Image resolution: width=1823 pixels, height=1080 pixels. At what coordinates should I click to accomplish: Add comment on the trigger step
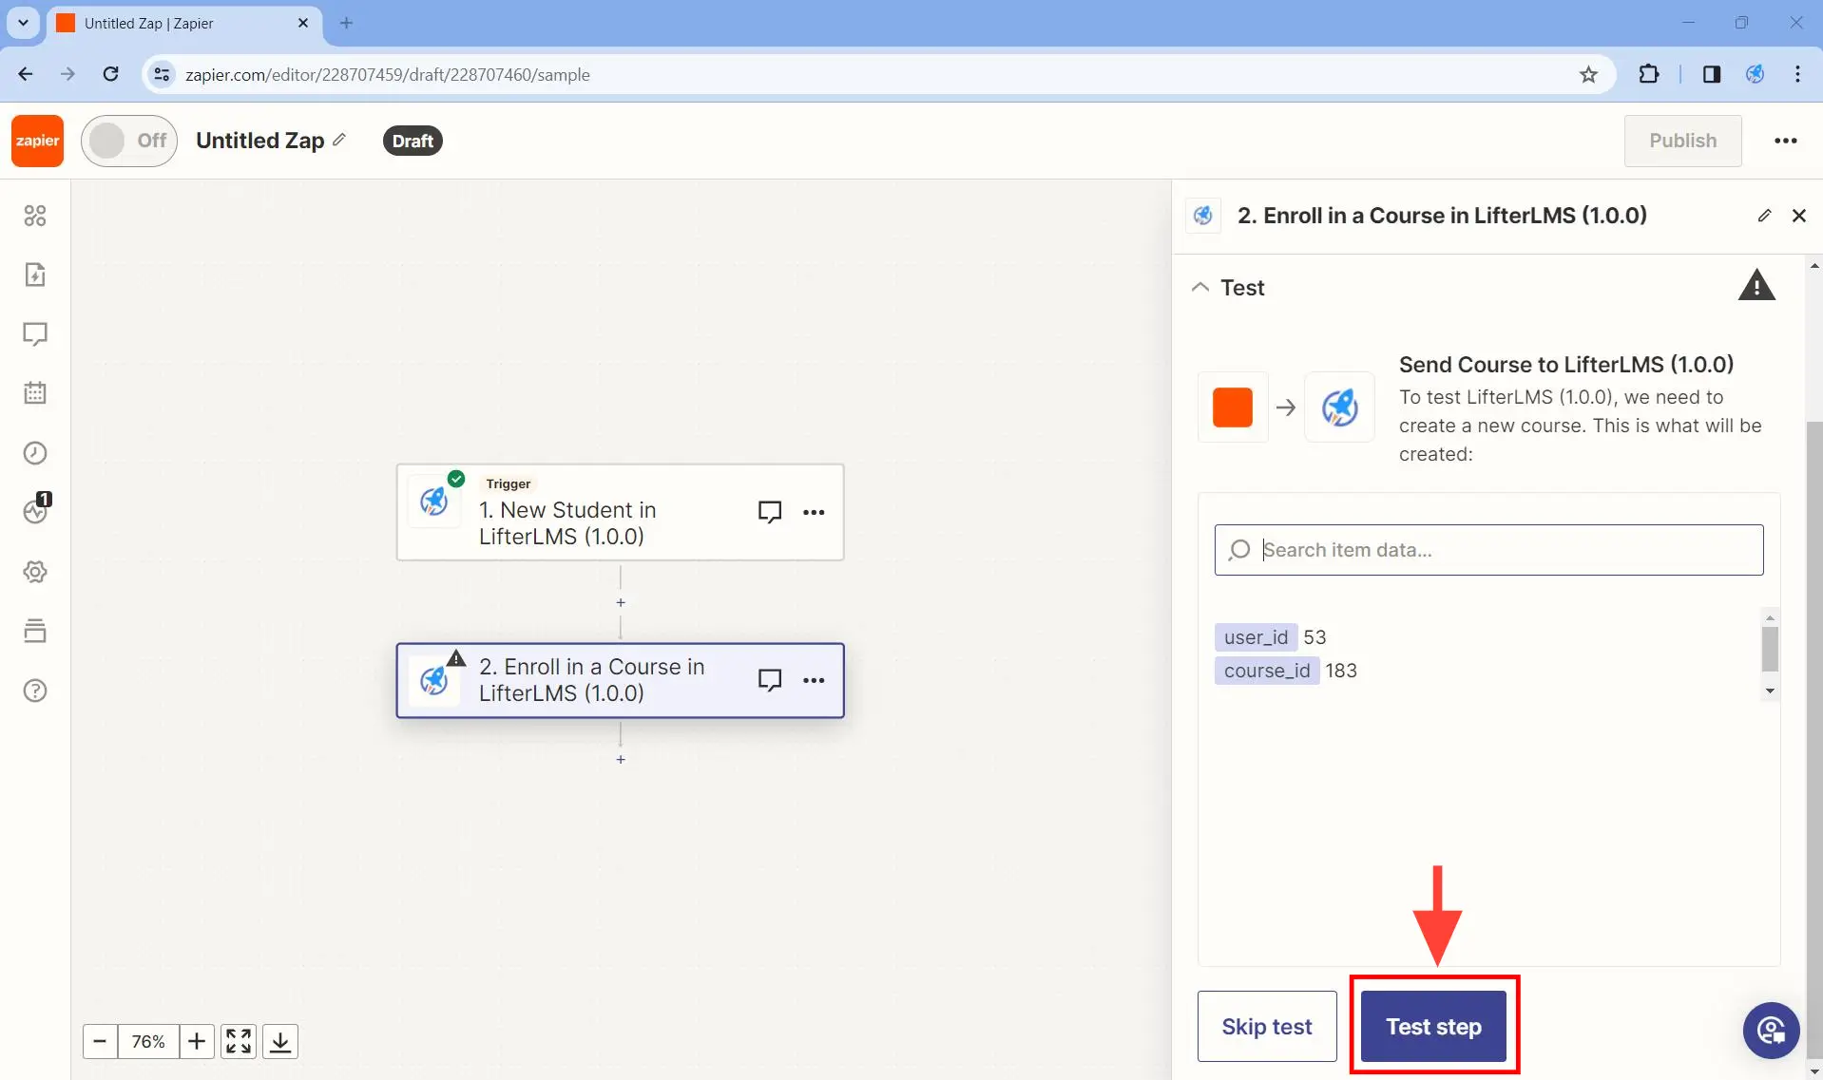(x=770, y=512)
